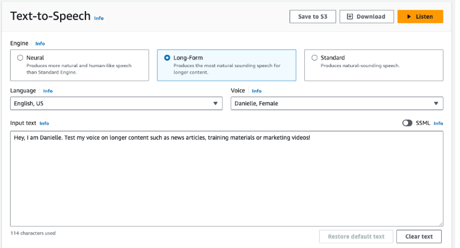Click the textarea resize handle corner
Viewport: 460px width, 248px height.
click(441, 224)
